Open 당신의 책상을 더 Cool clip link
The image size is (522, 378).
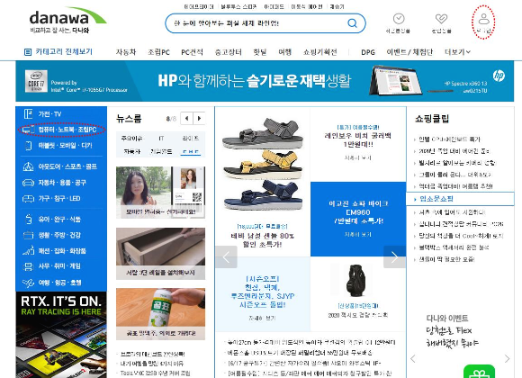(461, 236)
